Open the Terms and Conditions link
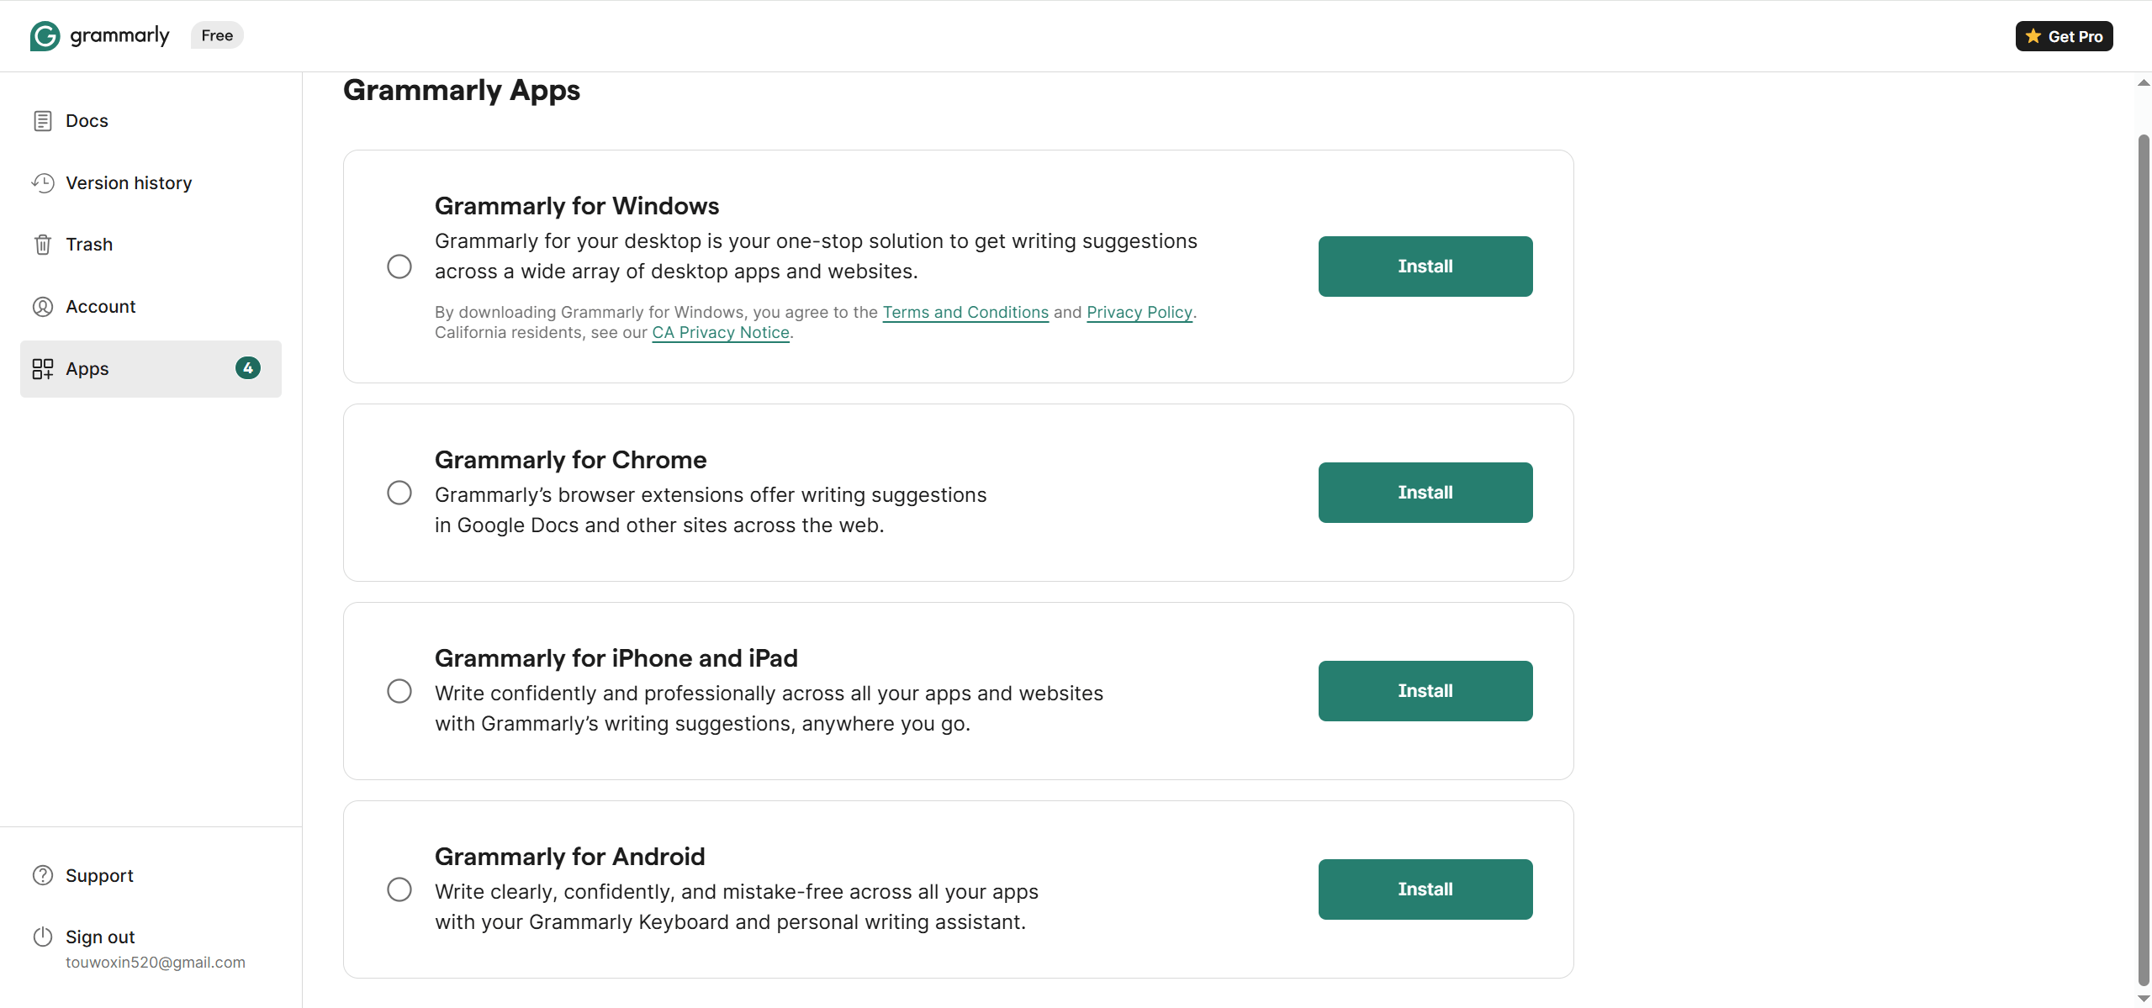The image size is (2152, 1008). point(965,313)
